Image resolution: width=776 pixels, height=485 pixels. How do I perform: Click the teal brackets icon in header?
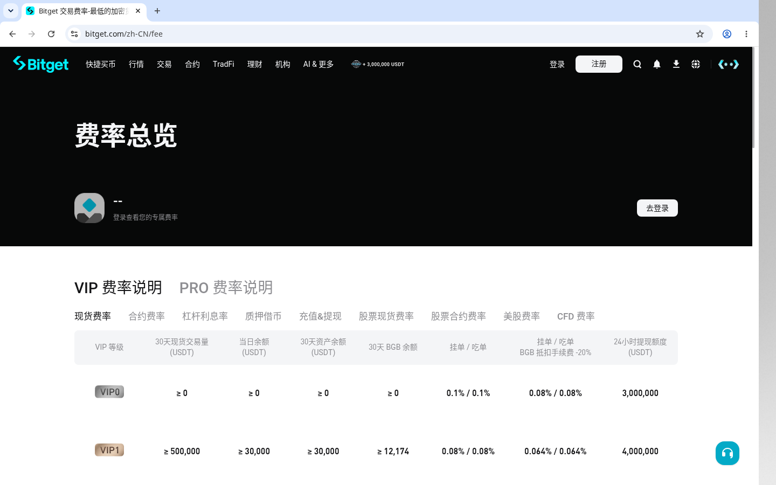point(728,64)
